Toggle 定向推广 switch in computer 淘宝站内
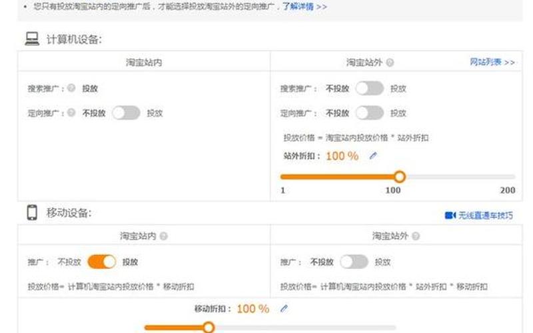 (126, 113)
